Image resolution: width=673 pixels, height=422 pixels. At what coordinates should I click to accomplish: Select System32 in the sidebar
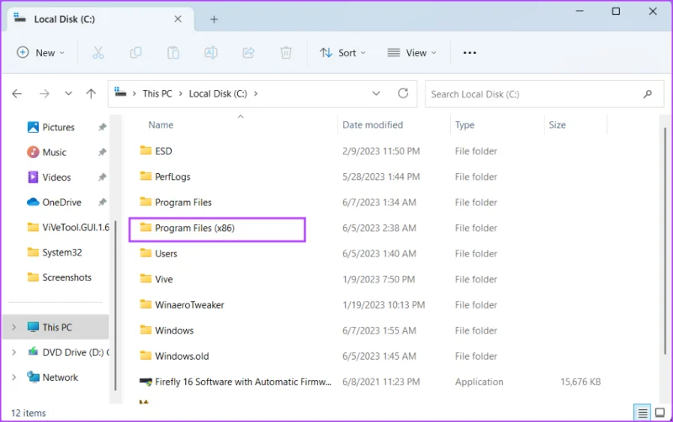point(55,252)
